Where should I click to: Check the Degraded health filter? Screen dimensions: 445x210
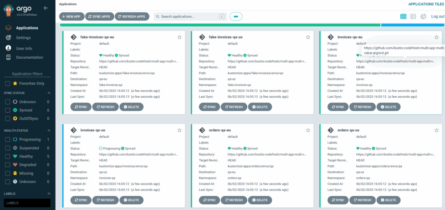tap(8, 165)
